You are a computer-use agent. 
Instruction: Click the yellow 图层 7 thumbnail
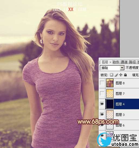click(x=110, y=93)
